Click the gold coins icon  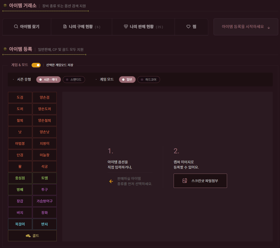coord(28,236)
